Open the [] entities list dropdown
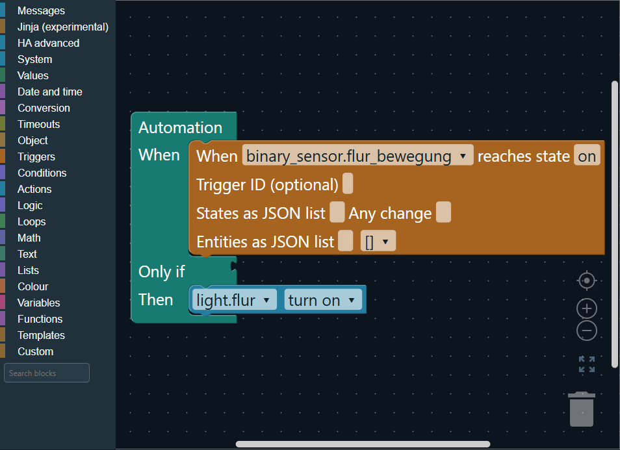 tap(378, 241)
